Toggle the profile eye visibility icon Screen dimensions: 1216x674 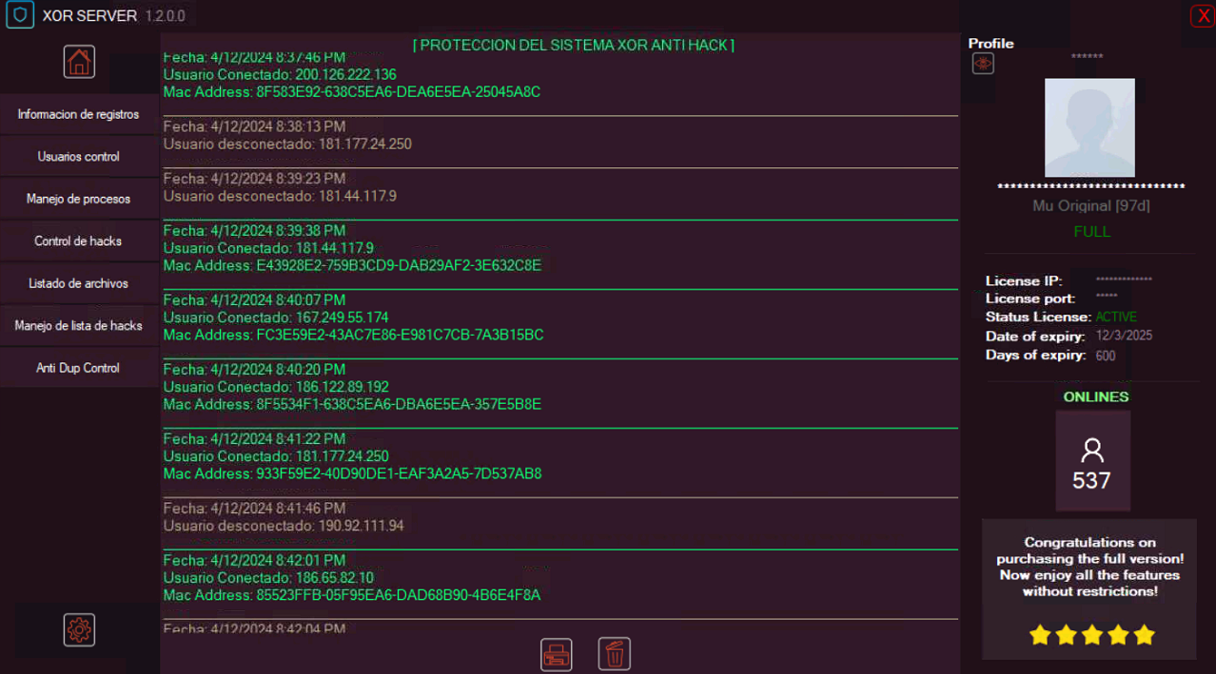983,64
